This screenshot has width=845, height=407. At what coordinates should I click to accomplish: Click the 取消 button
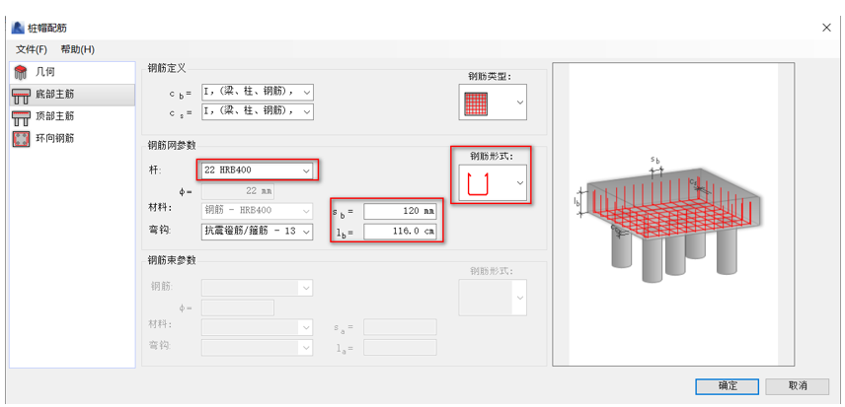coord(798,385)
